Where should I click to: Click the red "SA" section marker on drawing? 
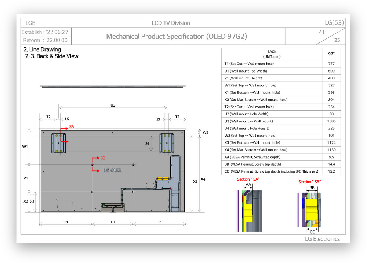72,127
